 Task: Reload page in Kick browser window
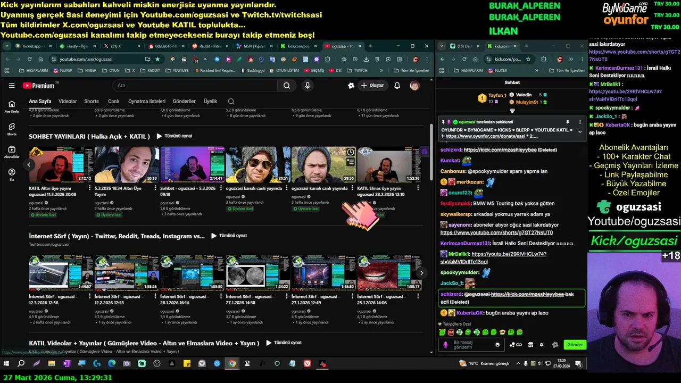[x=464, y=59]
